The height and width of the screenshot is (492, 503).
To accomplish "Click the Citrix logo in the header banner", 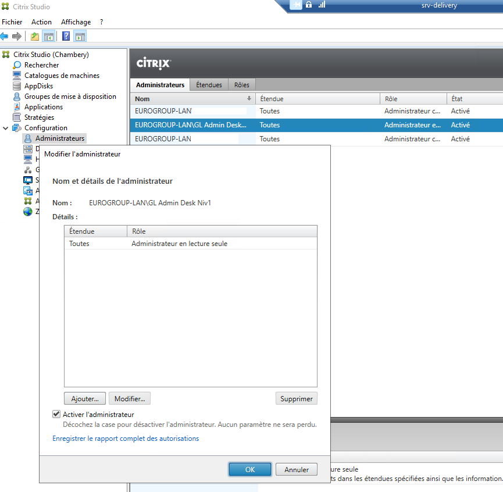I will click(154, 63).
